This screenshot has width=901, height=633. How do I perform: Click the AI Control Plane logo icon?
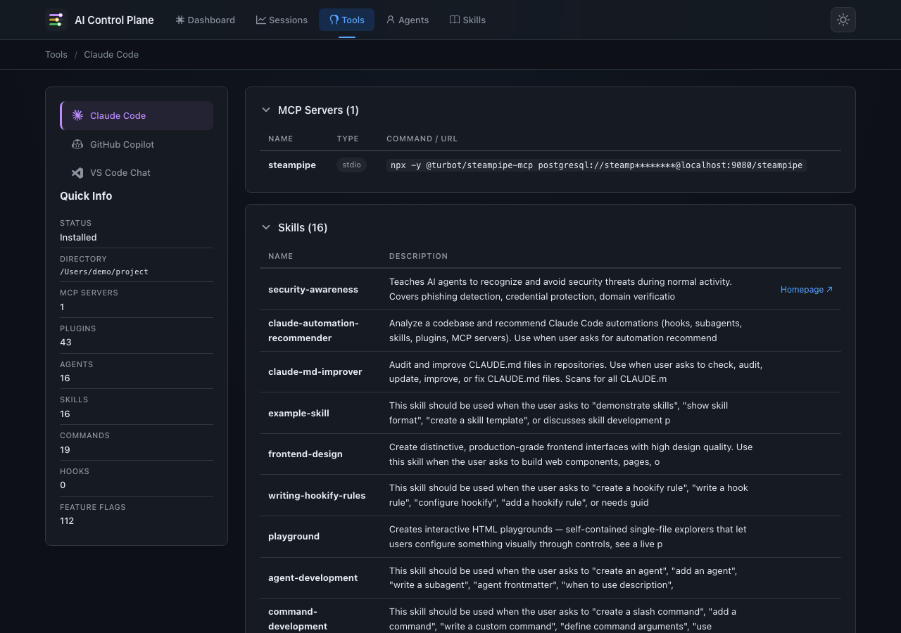[56, 20]
